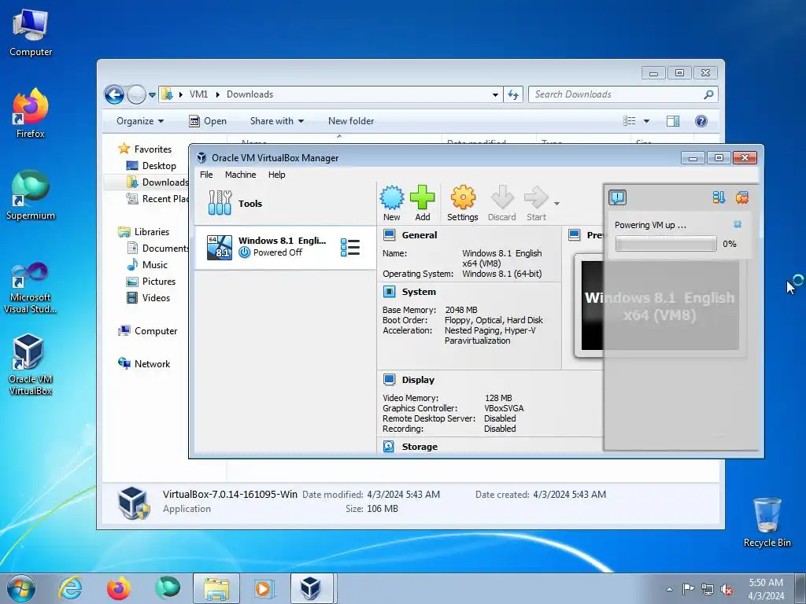Image resolution: width=806 pixels, height=604 pixels.
Task: Click the refresh button in Explorer
Action: (x=513, y=94)
